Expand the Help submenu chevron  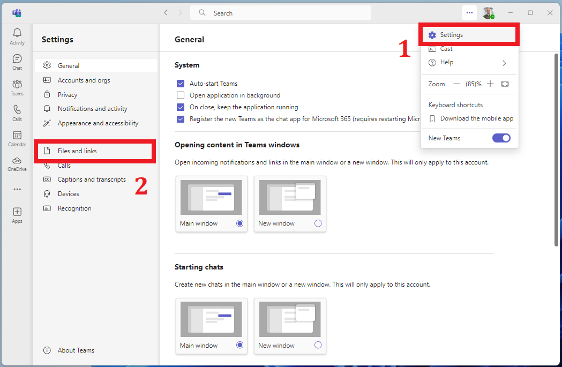pyautogui.click(x=504, y=63)
